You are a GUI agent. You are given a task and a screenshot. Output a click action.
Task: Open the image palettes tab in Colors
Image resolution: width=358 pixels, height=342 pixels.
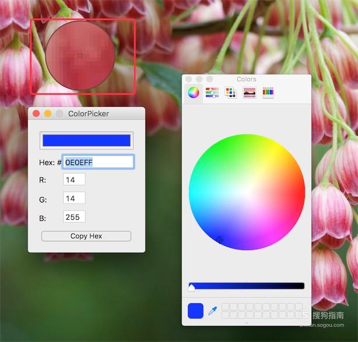pos(250,92)
